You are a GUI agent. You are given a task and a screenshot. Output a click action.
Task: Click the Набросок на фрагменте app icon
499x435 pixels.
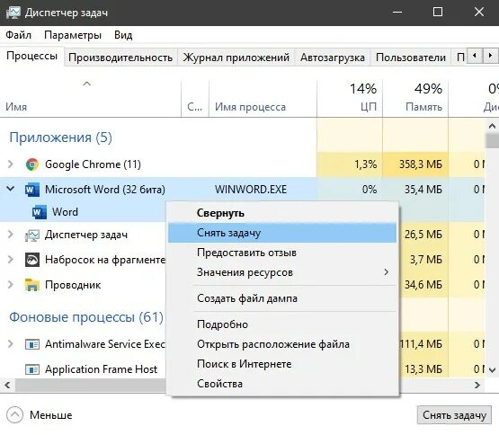coord(32,260)
